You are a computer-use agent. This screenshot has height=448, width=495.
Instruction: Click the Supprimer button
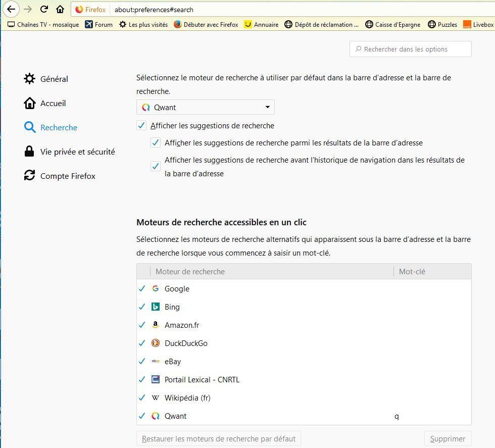coord(448,438)
